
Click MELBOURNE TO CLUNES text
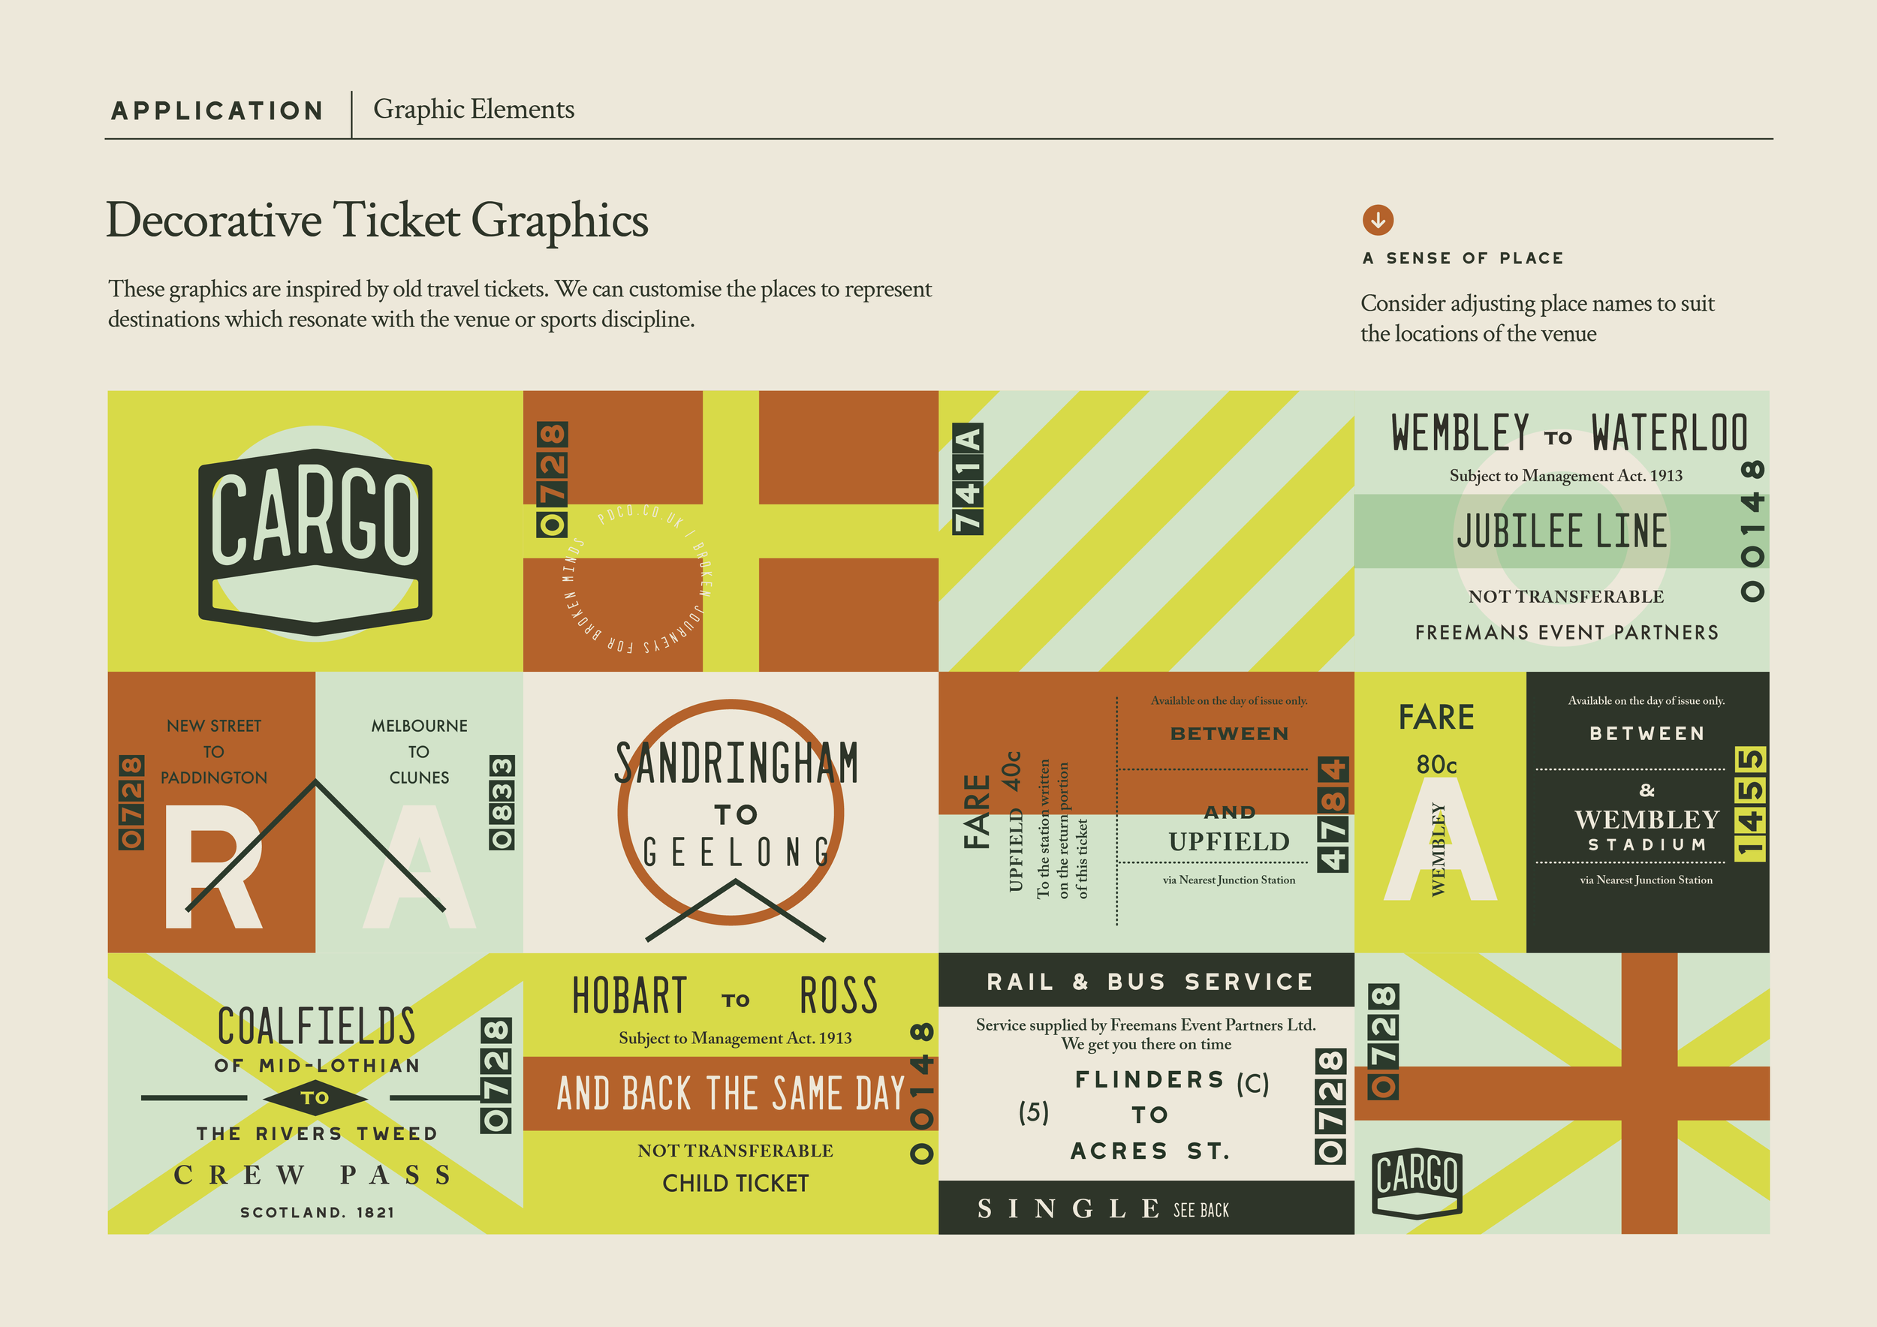point(420,752)
